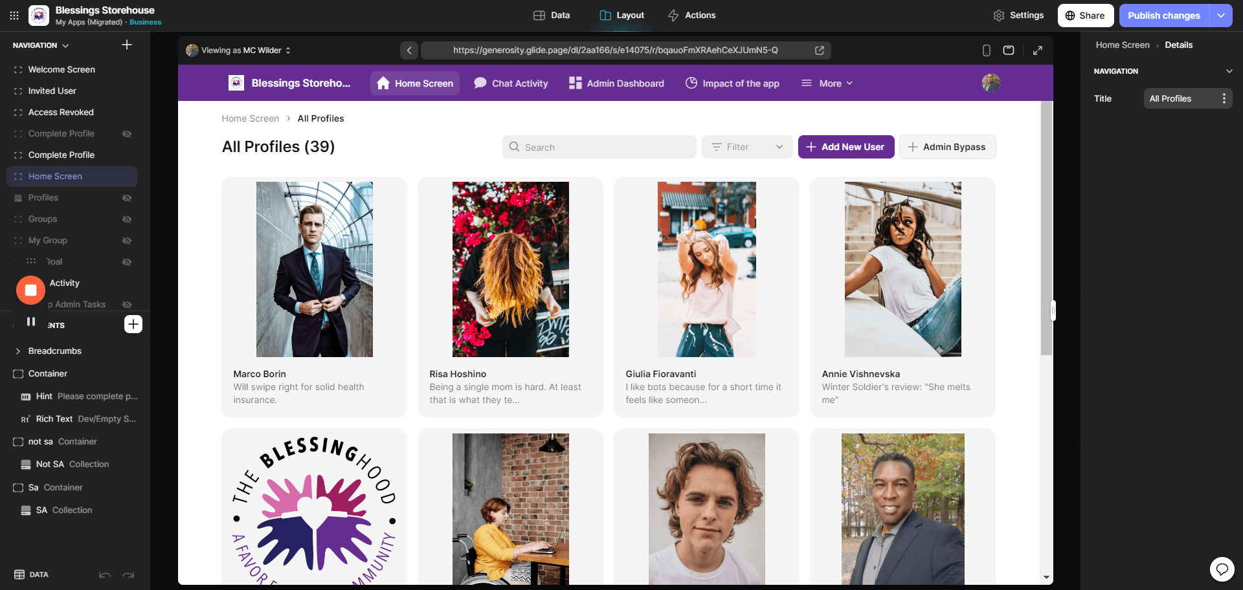Click the Admin Bypass button

(947, 147)
